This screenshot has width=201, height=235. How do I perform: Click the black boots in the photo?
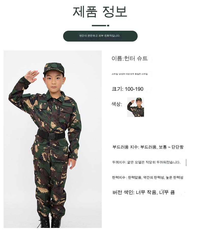[x=50, y=222]
